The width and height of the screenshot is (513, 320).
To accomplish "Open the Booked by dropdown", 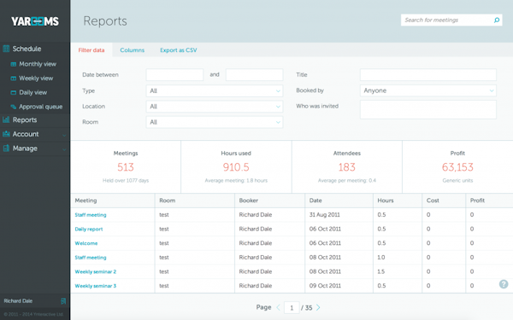I will pos(428,90).
